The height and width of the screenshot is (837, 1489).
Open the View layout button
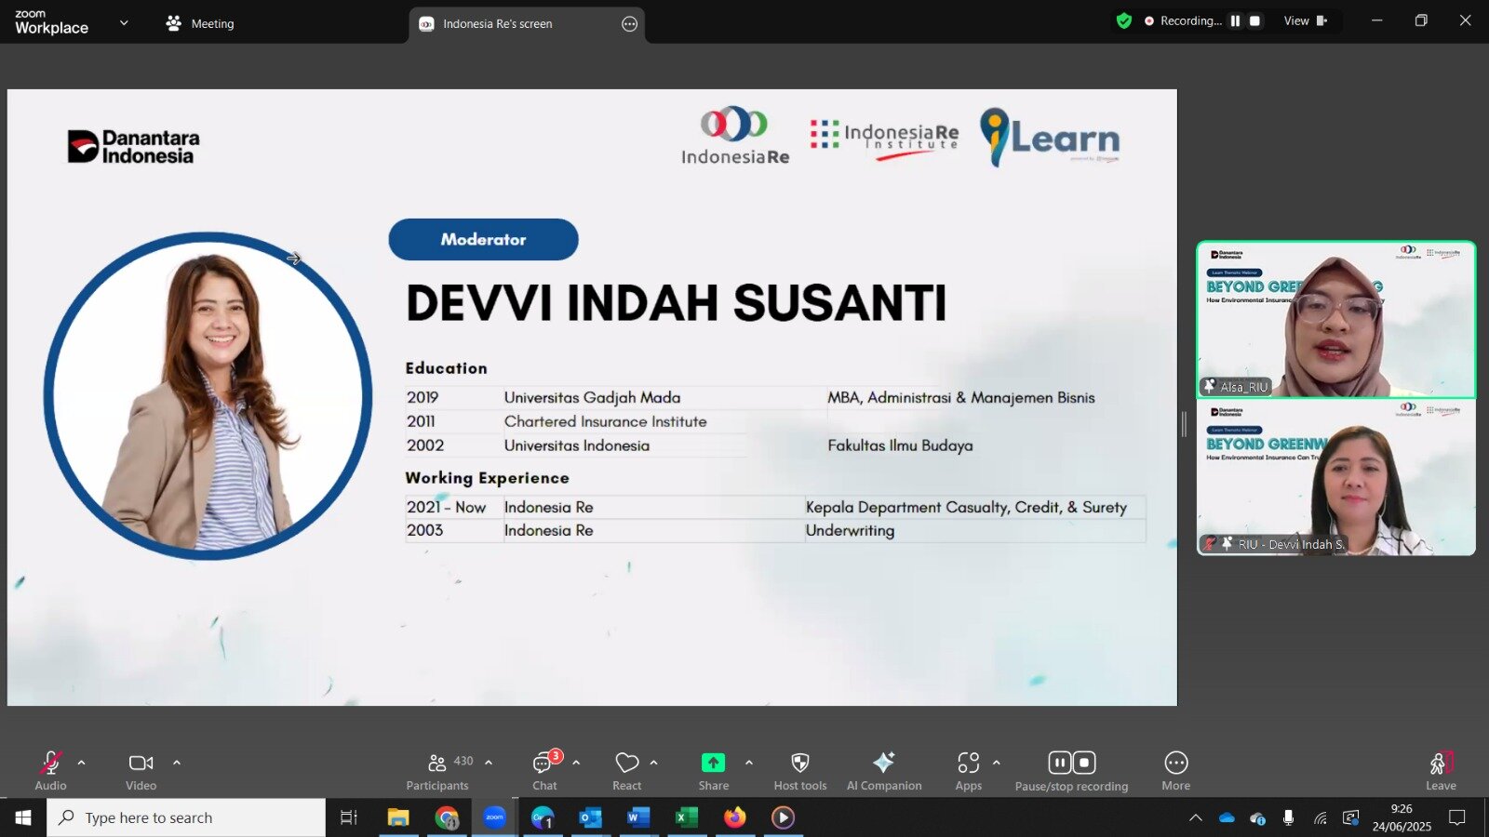[x=1305, y=20]
